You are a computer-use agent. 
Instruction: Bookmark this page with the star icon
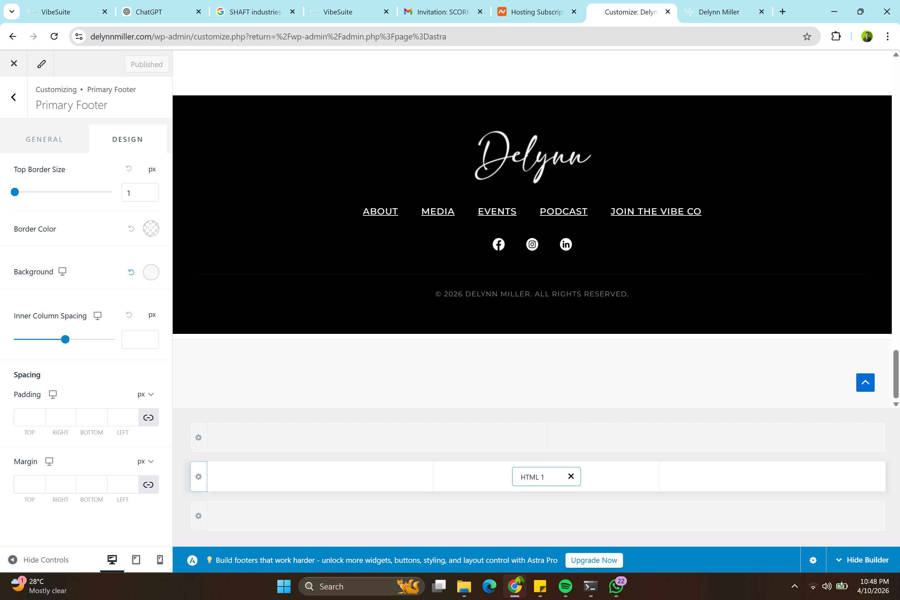(x=807, y=37)
